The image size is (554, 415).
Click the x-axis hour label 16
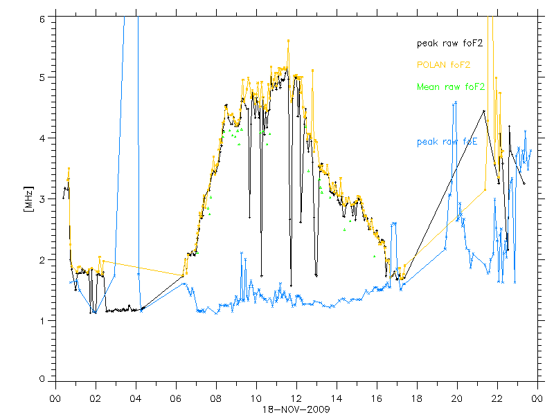377,399
